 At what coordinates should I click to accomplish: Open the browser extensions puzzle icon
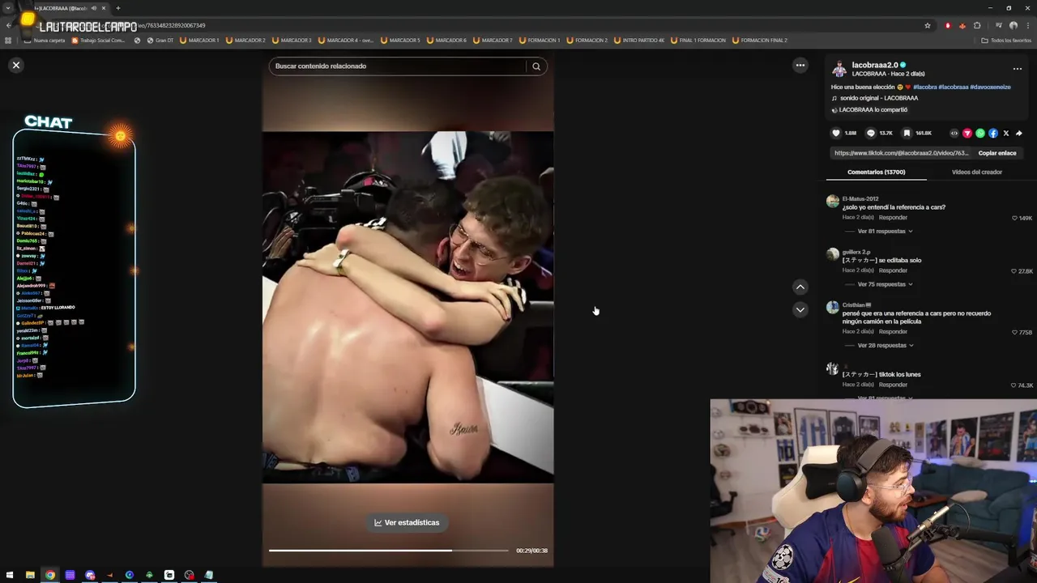[977, 25]
